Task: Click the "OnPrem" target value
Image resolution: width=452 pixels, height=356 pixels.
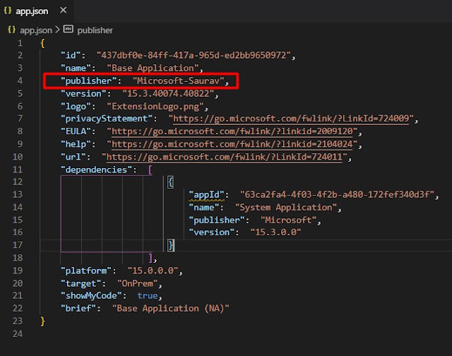Action: click(137, 284)
